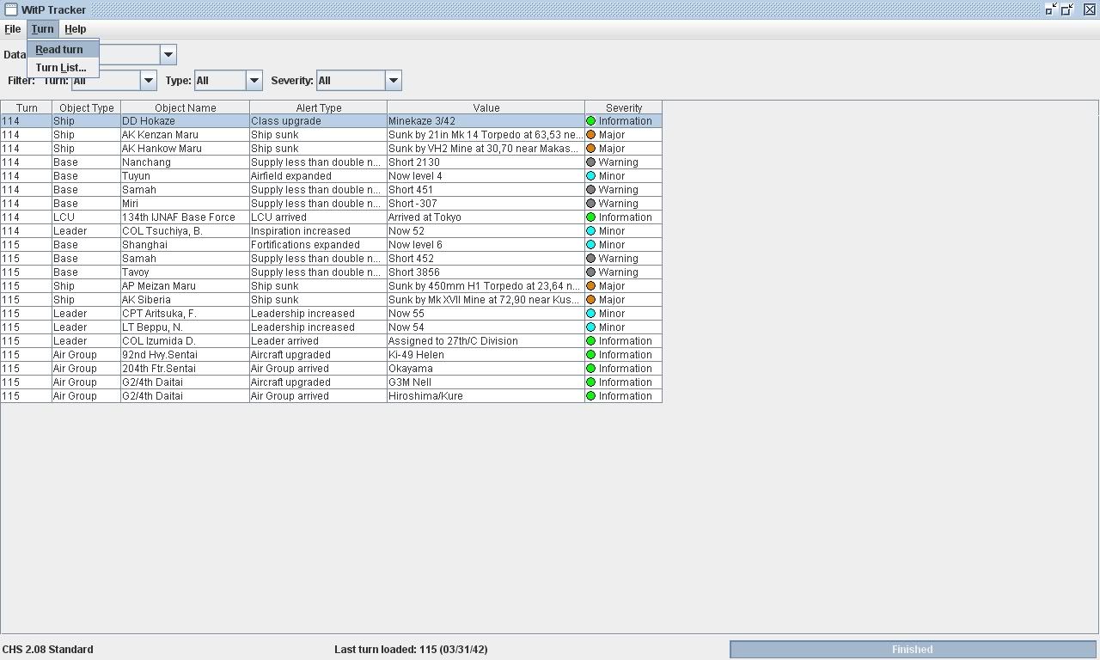Select the Okayama value cell
The height and width of the screenshot is (660, 1100).
point(486,369)
